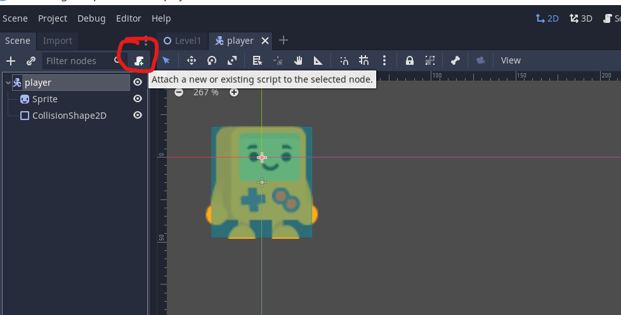
Task: Activate the Rotate Mode tool
Action: point(212,60)
